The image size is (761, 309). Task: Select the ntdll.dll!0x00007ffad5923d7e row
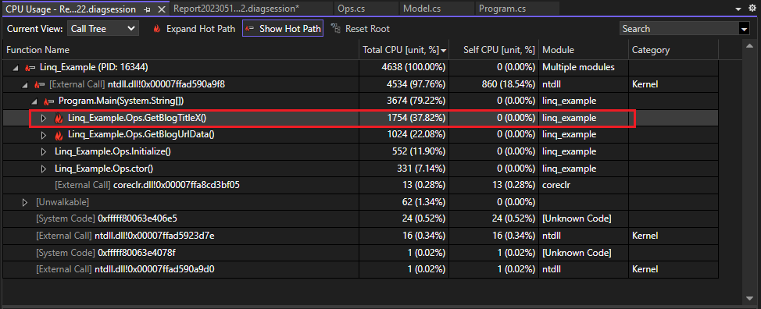coord(360,236)
